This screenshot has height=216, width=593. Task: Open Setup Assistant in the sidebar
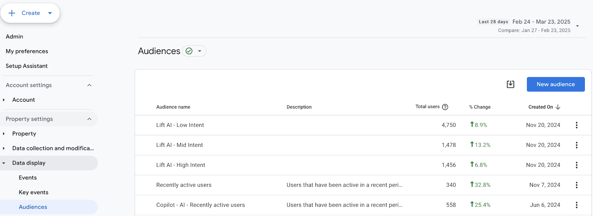click(27, 66)
